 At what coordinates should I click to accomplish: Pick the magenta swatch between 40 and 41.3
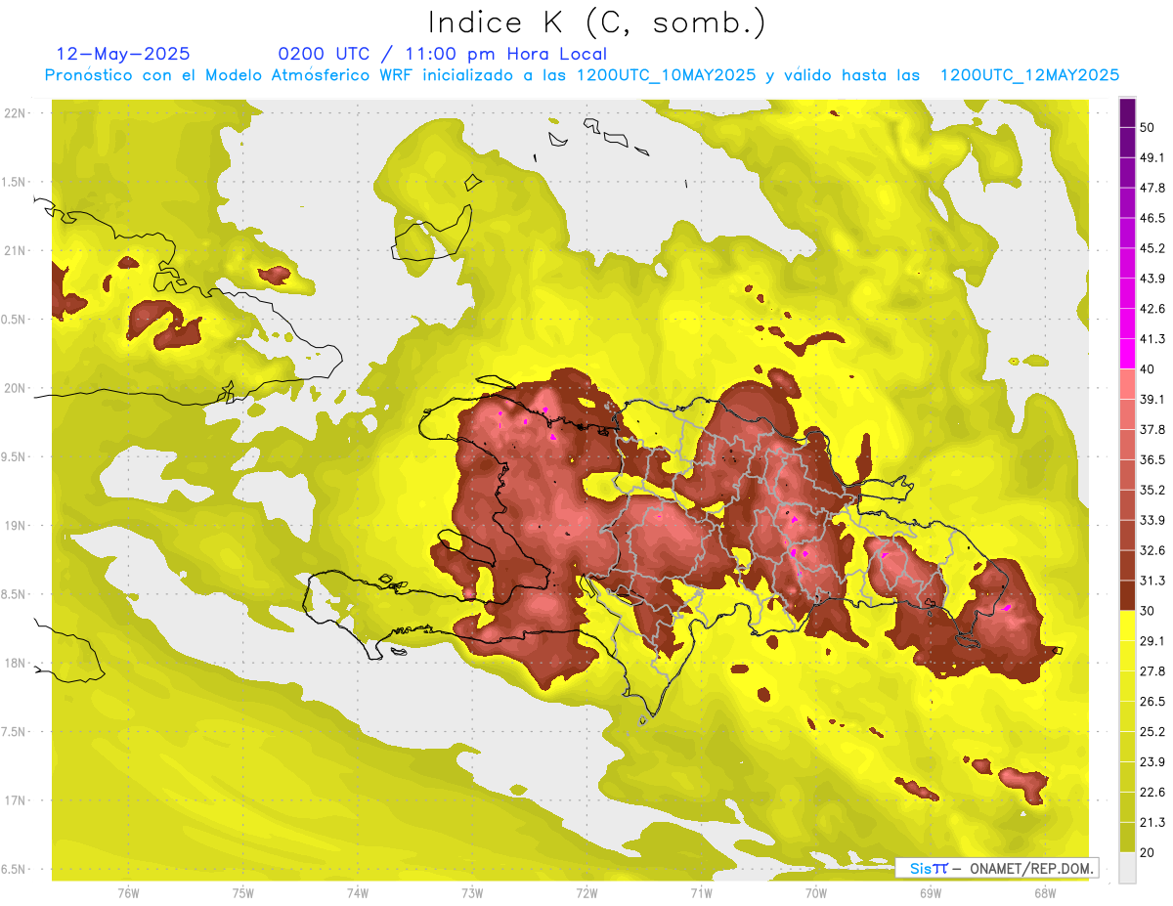(x=1127, y=354)
